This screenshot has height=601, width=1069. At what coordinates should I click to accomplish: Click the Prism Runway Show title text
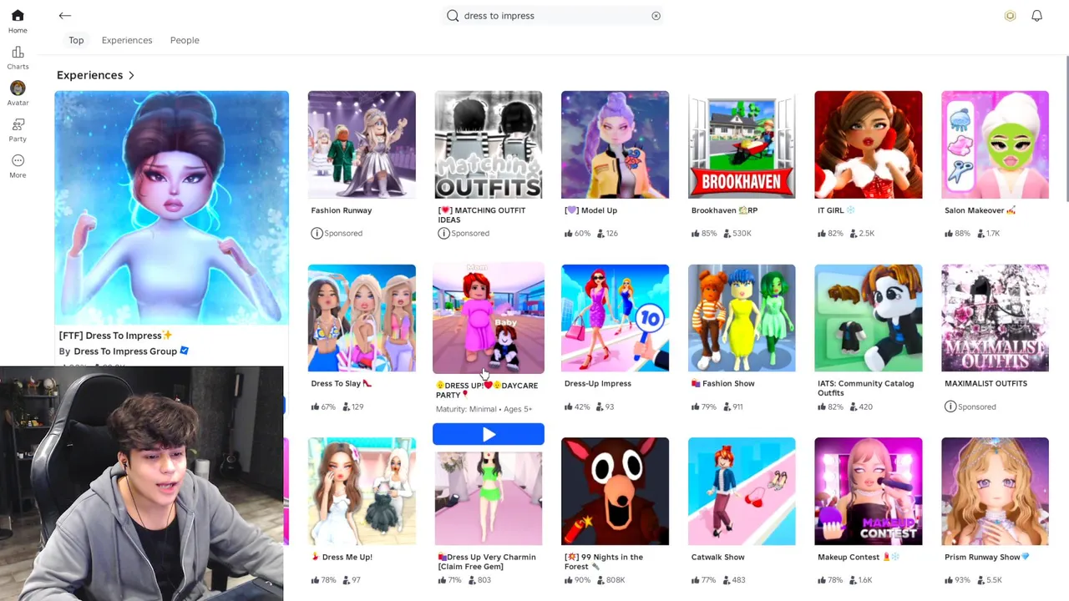987,558
